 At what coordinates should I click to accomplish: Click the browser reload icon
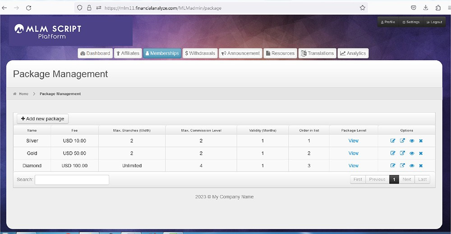point(28,8)
